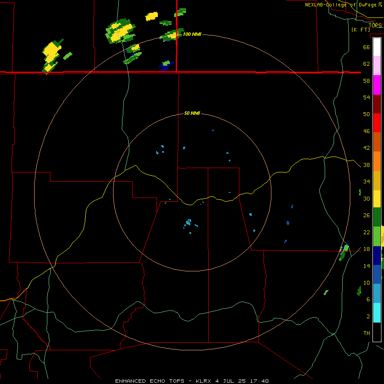
Task: Click the magenta legend swatch
Action: coord(377,85)
